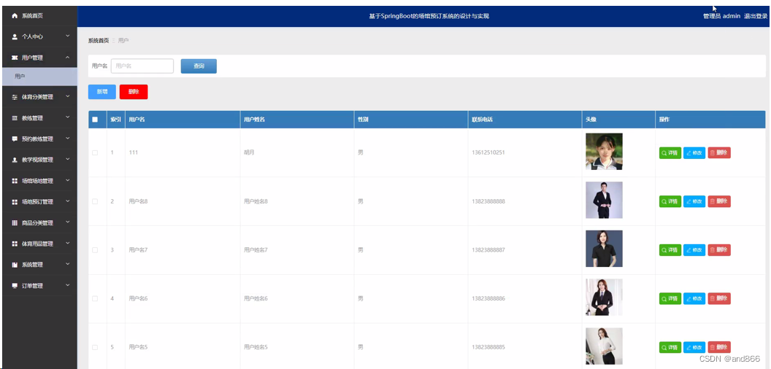The width and height of the screenshot is (771, 369).
Task: Click the red 删除 for the username 111 row
Action: coord(719,153)
